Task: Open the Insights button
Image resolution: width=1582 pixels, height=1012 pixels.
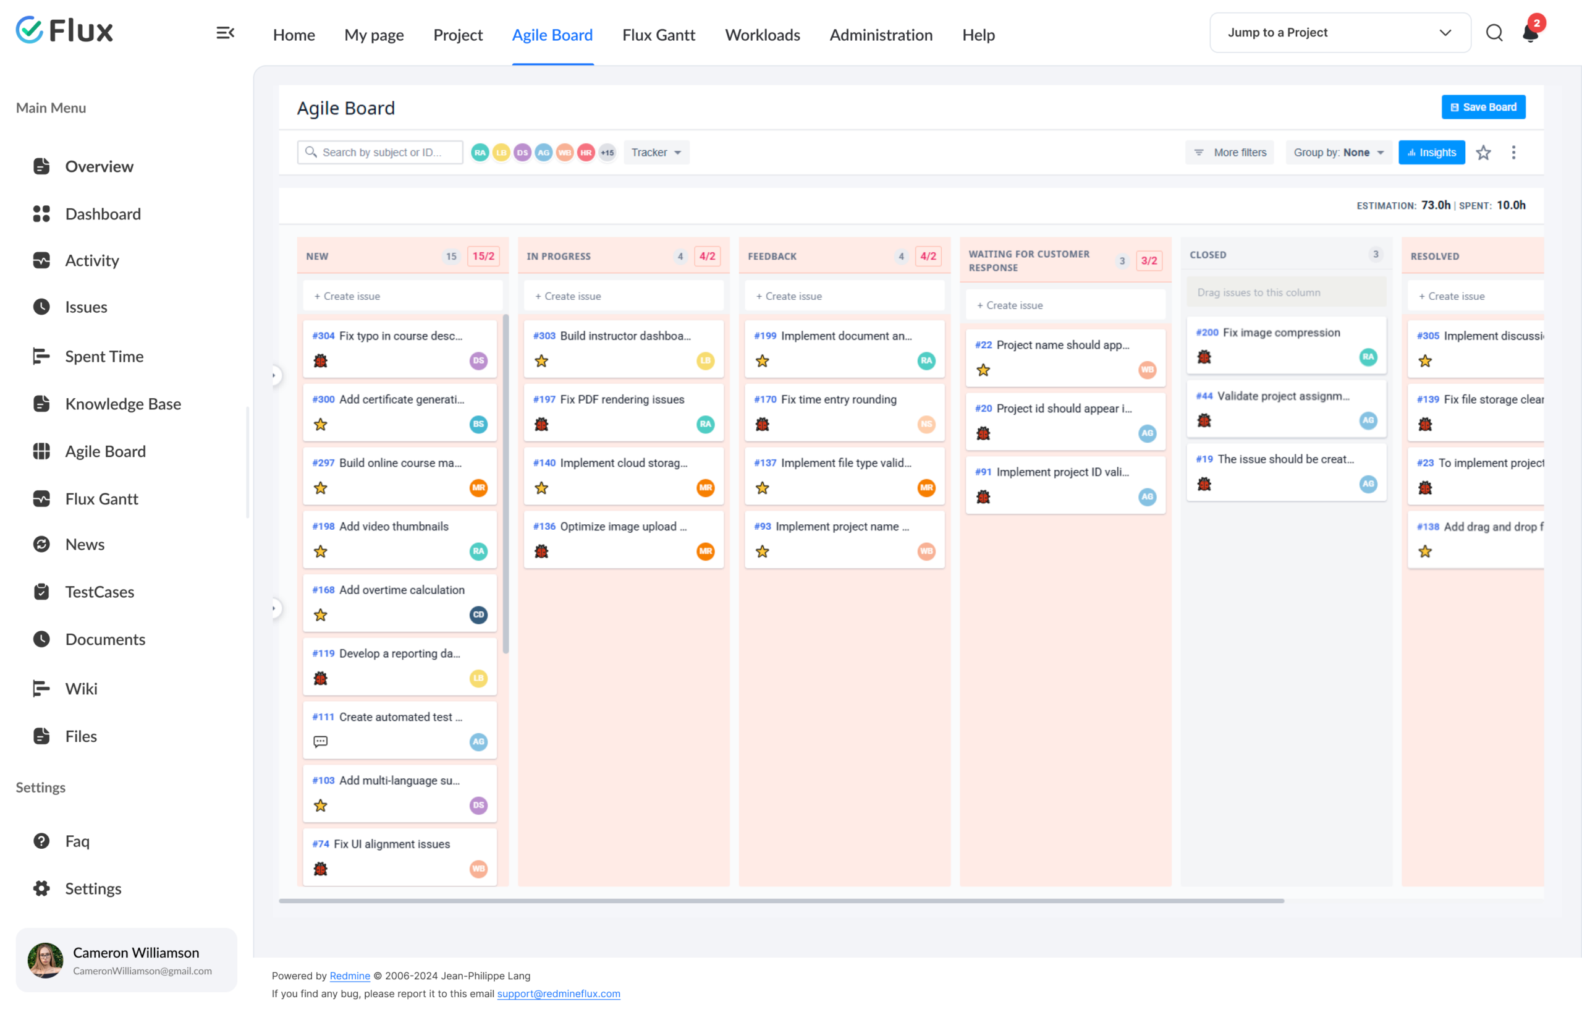Action: tap(1432, 153)
